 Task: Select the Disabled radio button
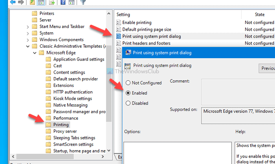pyautogui.click(x=128, y=103)
